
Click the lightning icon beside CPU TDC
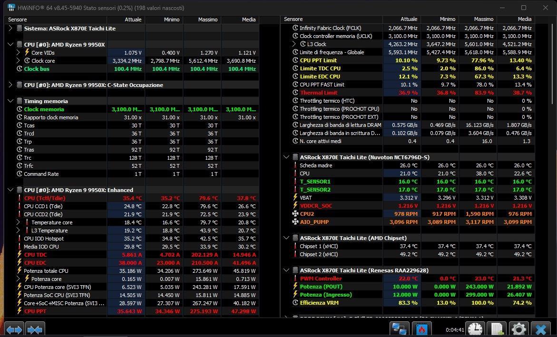(20, 255)
